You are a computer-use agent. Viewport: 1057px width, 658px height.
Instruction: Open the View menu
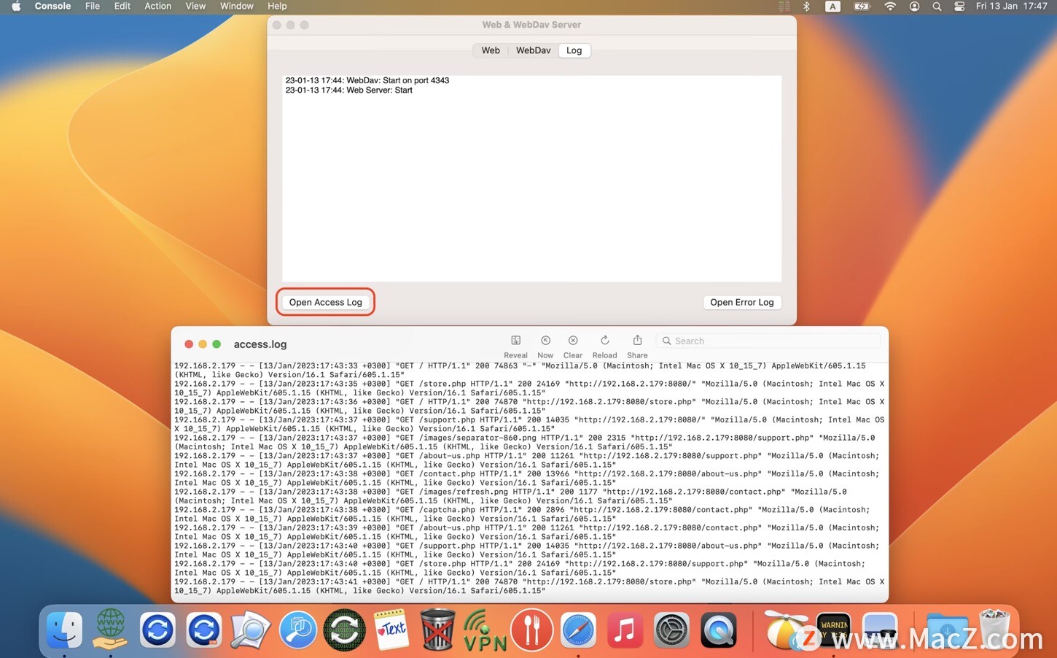195,6
